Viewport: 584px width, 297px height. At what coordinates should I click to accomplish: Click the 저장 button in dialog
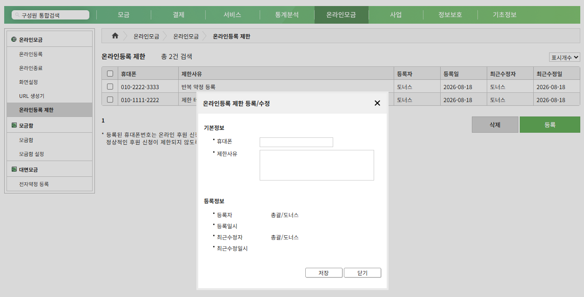click(324, 273)
